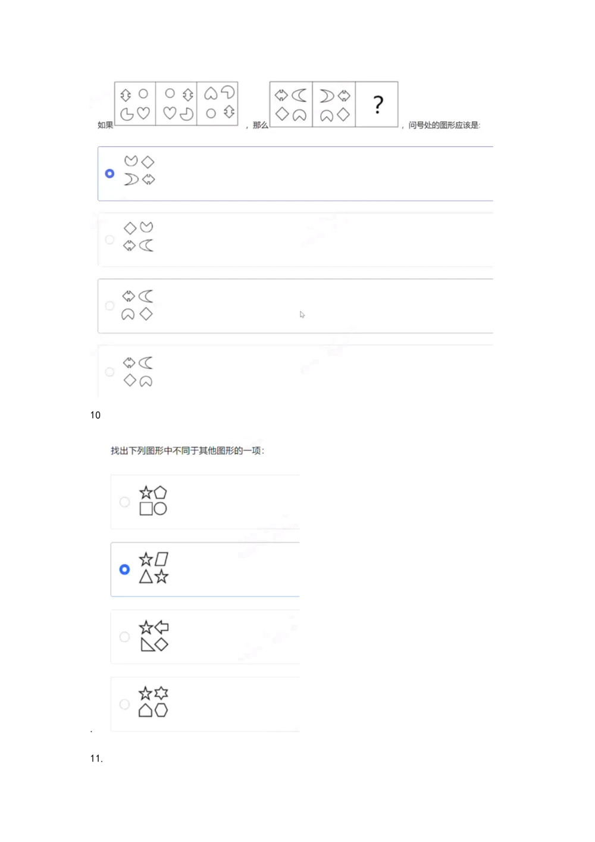The image size is (595, 842).
Task: Click the star and pentagon shapes icon
Action: 153,500
